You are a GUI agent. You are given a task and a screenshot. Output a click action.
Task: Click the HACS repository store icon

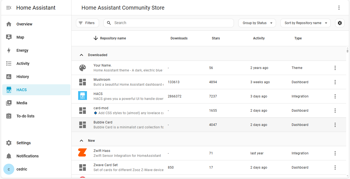click(82, 96)
